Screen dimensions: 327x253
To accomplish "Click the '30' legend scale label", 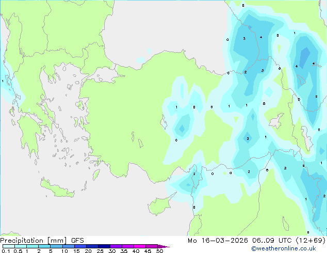I will click(112, 251).
